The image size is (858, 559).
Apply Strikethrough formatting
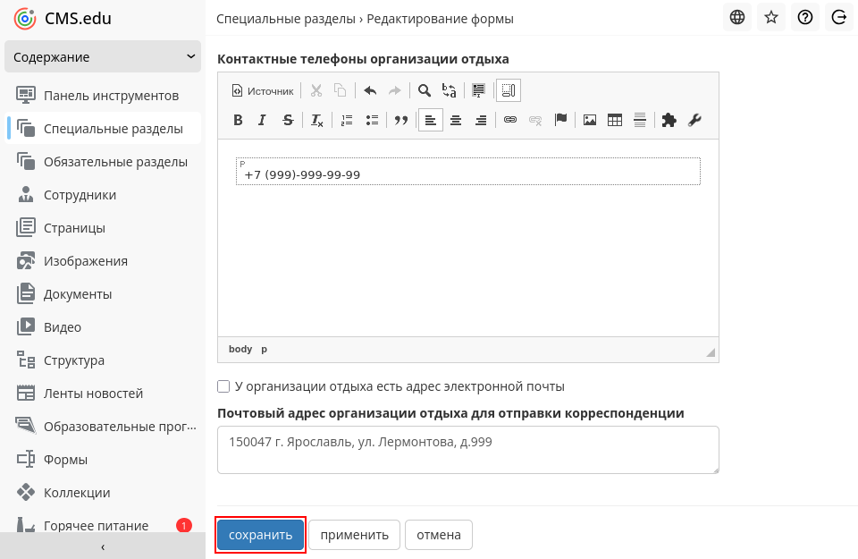coord(288,121)
